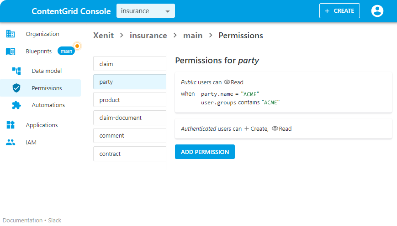This screenshot has height=226, width=397.
Task: Select the claim entity tab
Action: pyautogui.click(x=129, y=64)
